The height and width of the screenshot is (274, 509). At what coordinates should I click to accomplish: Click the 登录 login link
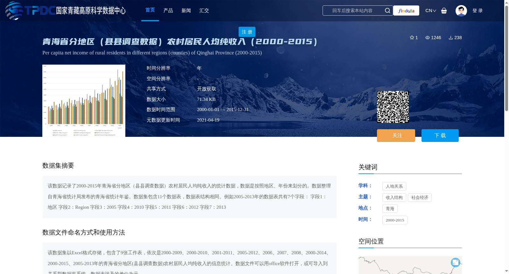(478, 11)
